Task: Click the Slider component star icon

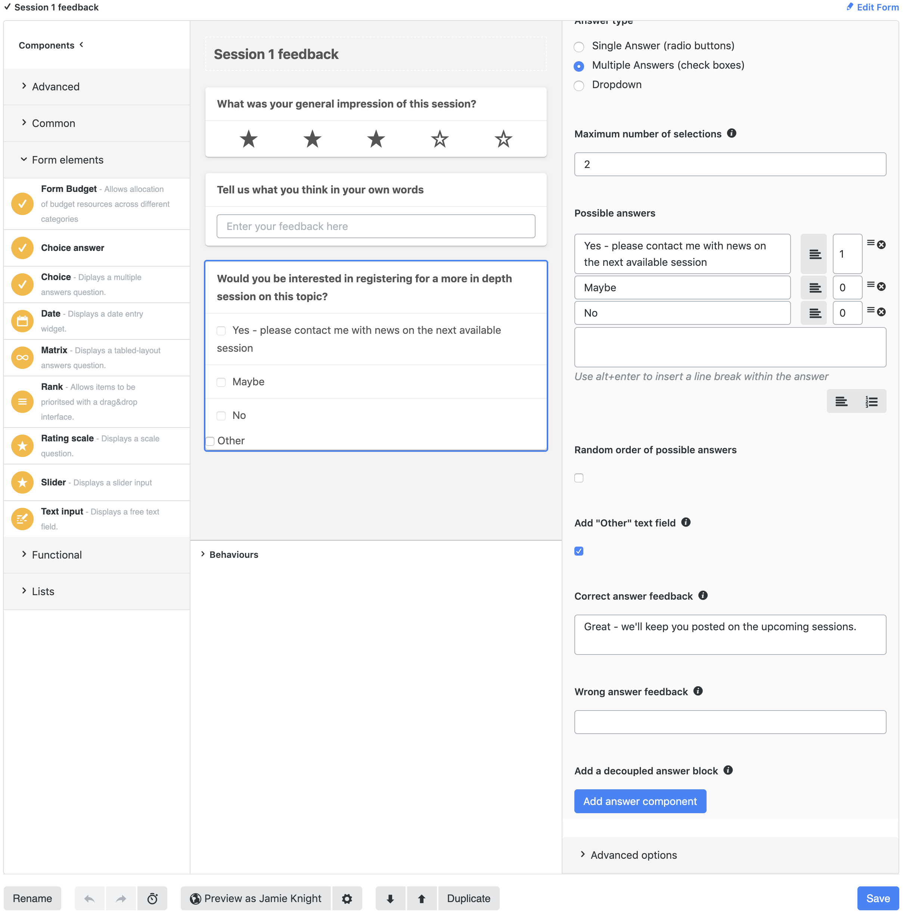Action: [22, 482]
